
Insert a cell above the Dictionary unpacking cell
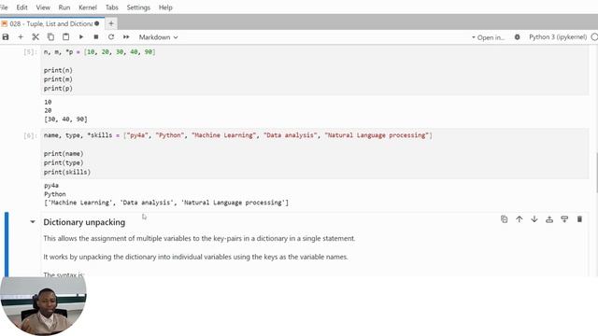click(x=549, y=219)
